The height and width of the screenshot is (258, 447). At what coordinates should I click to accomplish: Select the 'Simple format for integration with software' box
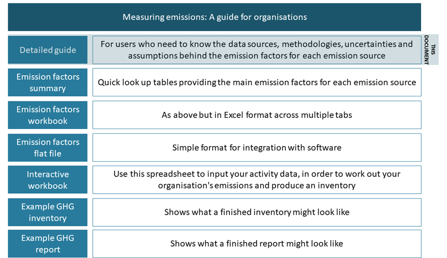(x=257, y=147)
